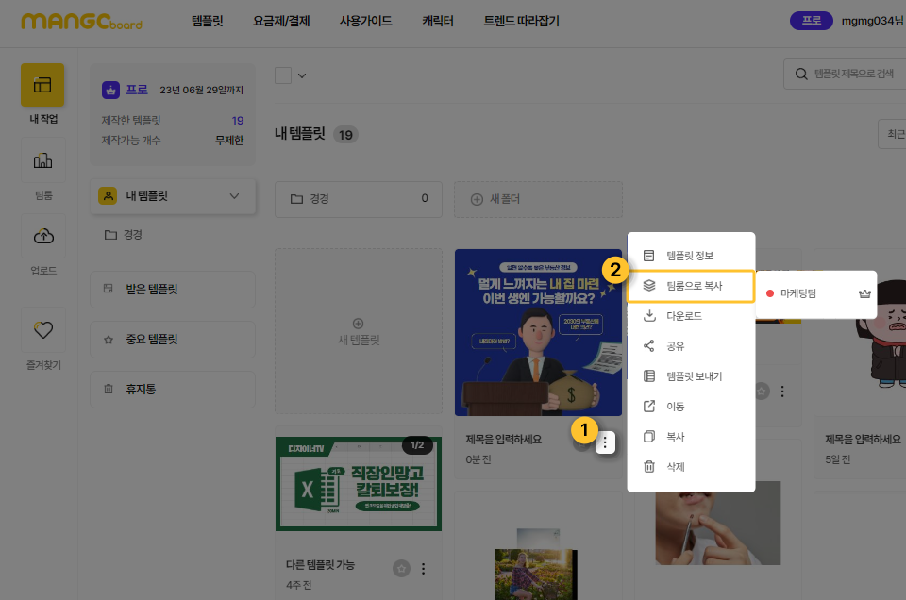Select 팀룸으로 복사 in context menu
Viewport: 906px width, 600px height.
tap(690, 286)
